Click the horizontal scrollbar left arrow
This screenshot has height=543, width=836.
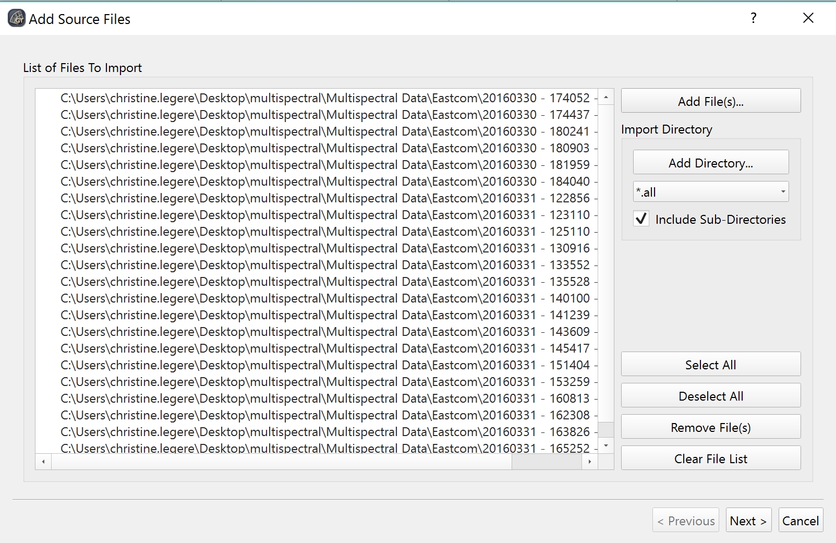tap(43, 462)
